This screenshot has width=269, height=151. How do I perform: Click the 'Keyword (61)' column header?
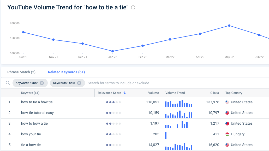tap(30, 93)
